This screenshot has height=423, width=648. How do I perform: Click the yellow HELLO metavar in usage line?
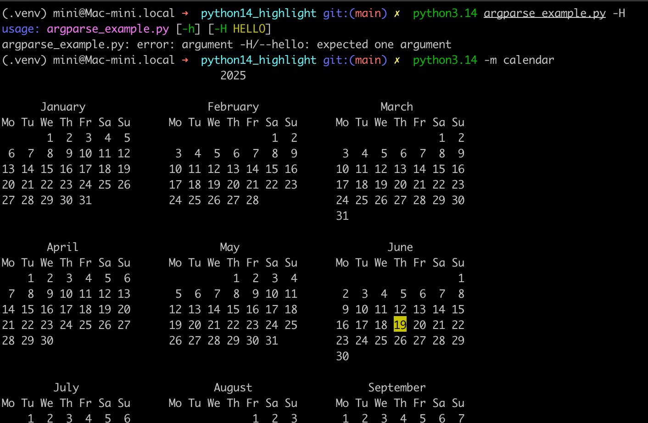[249, 29]
